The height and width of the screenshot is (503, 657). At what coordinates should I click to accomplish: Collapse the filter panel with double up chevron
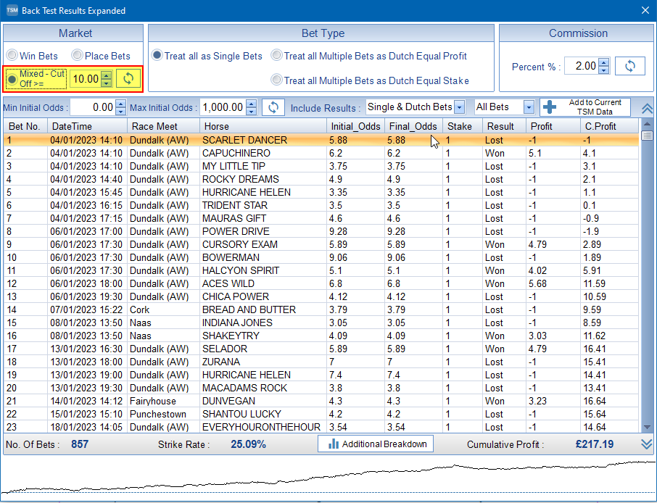point(647,108)
